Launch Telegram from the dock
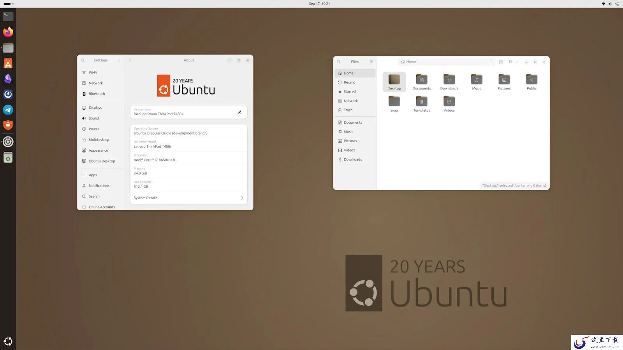 click(8, 110)
